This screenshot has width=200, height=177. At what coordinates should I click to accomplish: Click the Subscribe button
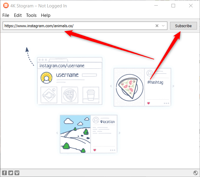[183, 26]
